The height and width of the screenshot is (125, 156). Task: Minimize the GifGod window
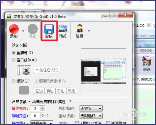point(105,16)
